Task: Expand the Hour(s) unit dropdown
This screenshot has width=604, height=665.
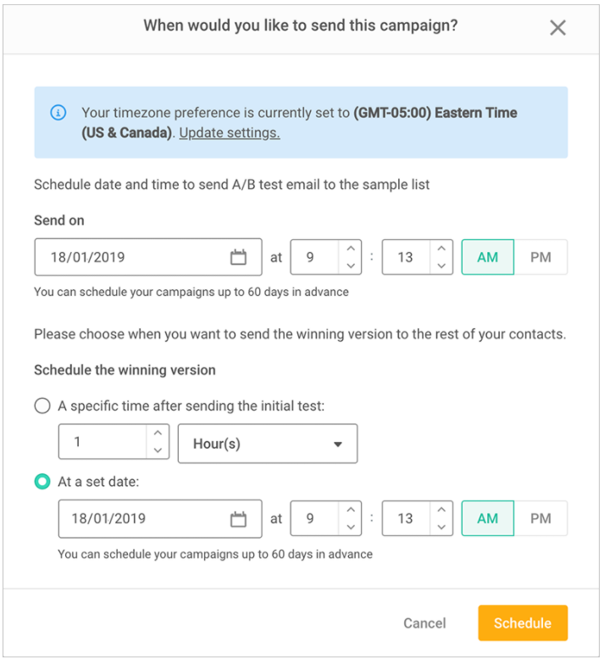Action: [x=267, y=444]
